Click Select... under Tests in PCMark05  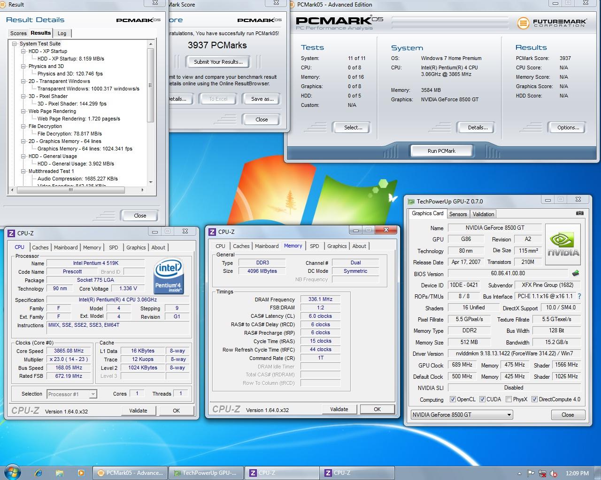click(353, 127)
